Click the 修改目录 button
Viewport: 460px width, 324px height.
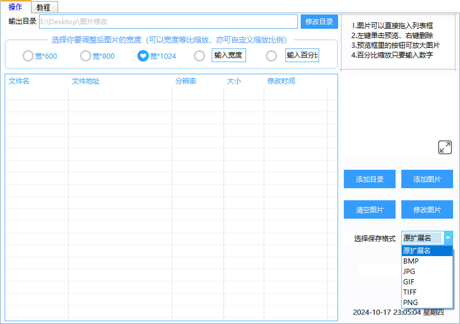point(319,21)
